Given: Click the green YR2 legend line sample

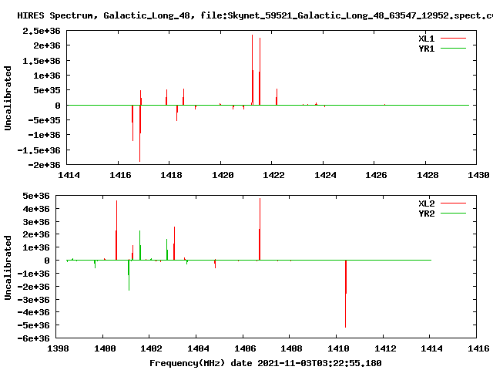Looking at the screenshot, I should click(453, 213).
